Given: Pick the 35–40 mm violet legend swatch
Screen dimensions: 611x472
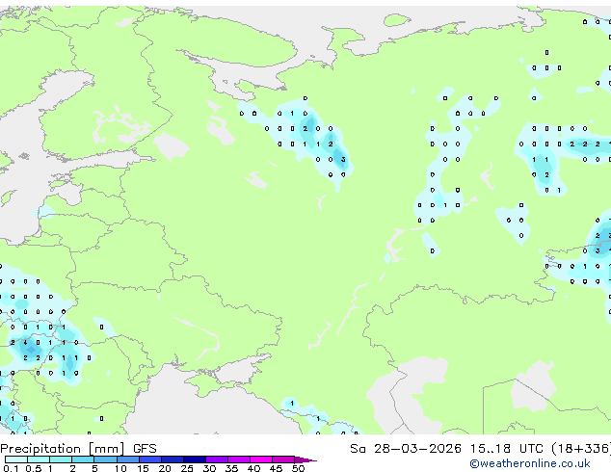Looking at the screenshot, I should click(239, 459).
